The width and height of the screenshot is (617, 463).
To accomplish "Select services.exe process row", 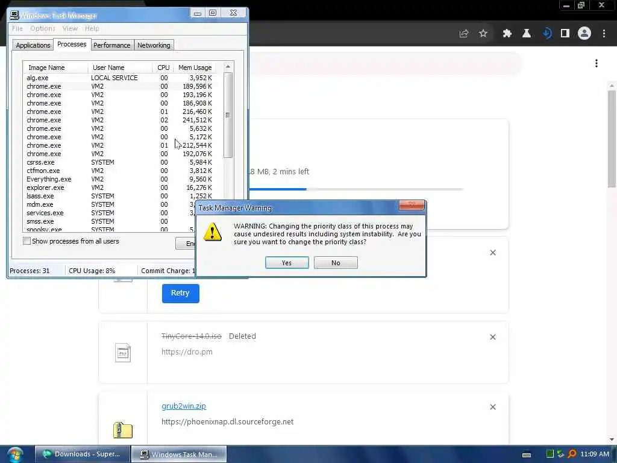I will pyautogui.click(x=110, y=213).
